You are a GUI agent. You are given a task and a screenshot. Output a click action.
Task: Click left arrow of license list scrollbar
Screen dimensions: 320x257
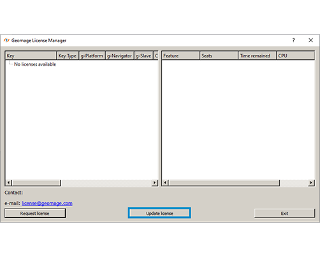8,182
